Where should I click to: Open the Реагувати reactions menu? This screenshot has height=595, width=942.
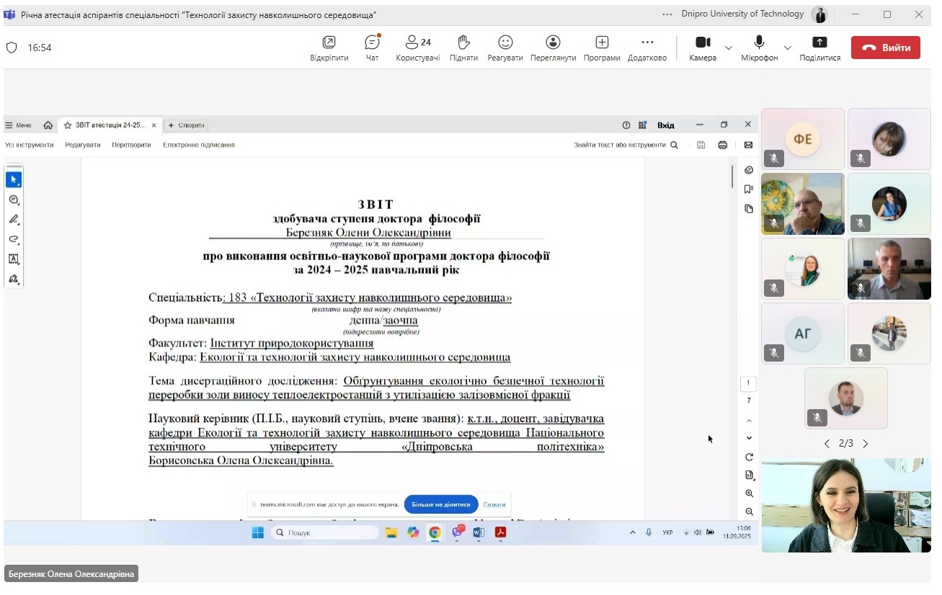tap(505, 48)
